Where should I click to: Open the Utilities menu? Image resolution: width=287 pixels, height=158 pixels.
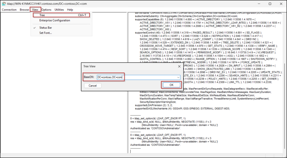(59, 10)
